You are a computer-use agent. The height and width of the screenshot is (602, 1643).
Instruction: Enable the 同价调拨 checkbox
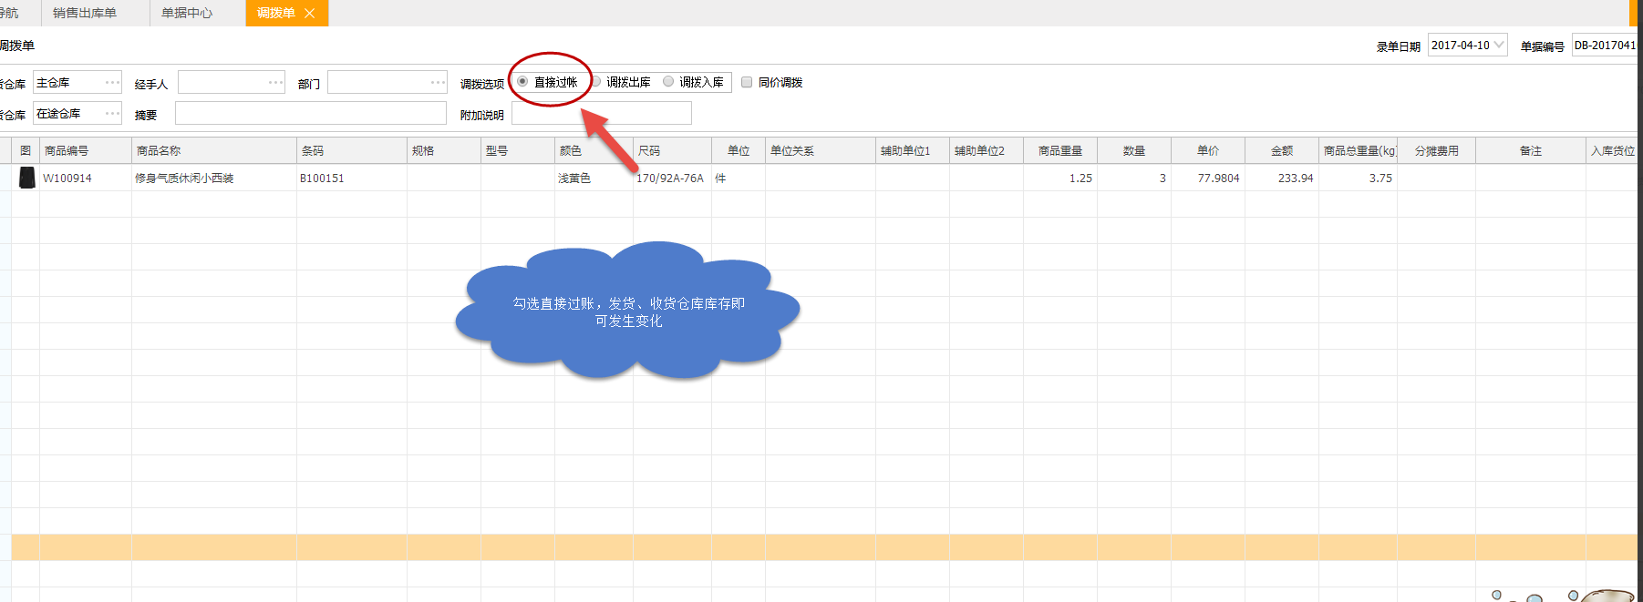pyautogui.click(x=747, y=82)
